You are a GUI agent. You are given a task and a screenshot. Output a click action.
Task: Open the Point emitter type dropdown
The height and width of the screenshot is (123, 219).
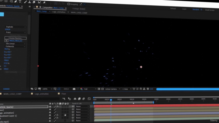tap(16, 32)
